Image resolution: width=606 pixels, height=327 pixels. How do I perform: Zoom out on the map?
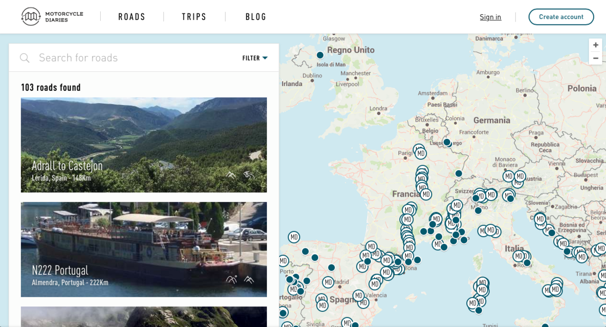pyautogui.click(x=595, y=58)
